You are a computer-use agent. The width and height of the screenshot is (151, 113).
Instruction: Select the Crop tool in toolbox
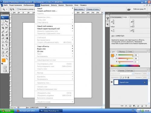coord(3,28)
